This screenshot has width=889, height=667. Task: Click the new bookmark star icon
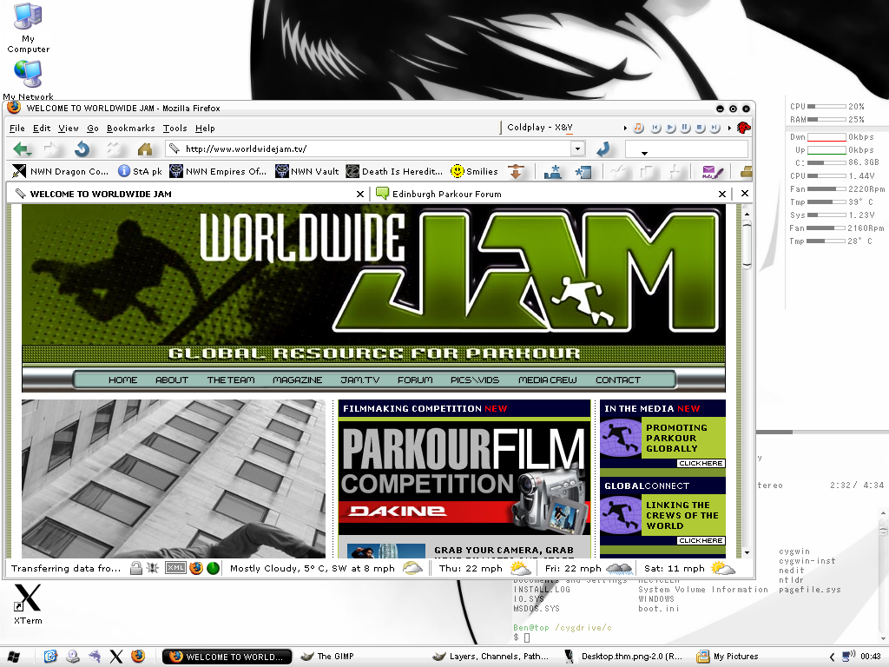click(x=552, y=171)
